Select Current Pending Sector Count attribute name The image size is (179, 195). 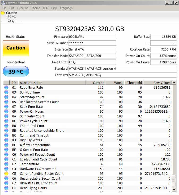pyautogui.click(x=42, y=173)
